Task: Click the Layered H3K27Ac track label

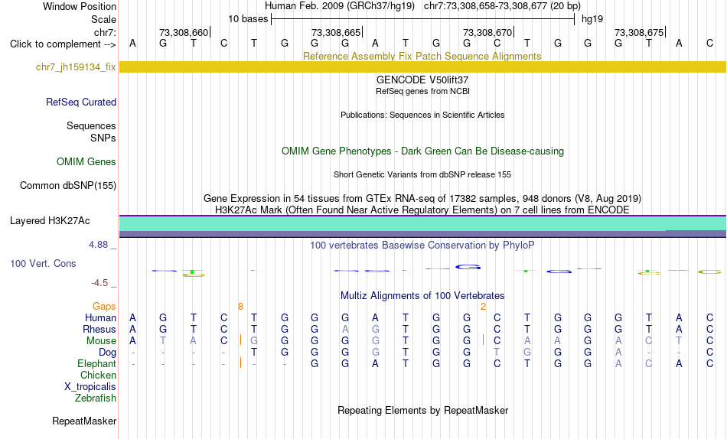Action: pos(50,221)
